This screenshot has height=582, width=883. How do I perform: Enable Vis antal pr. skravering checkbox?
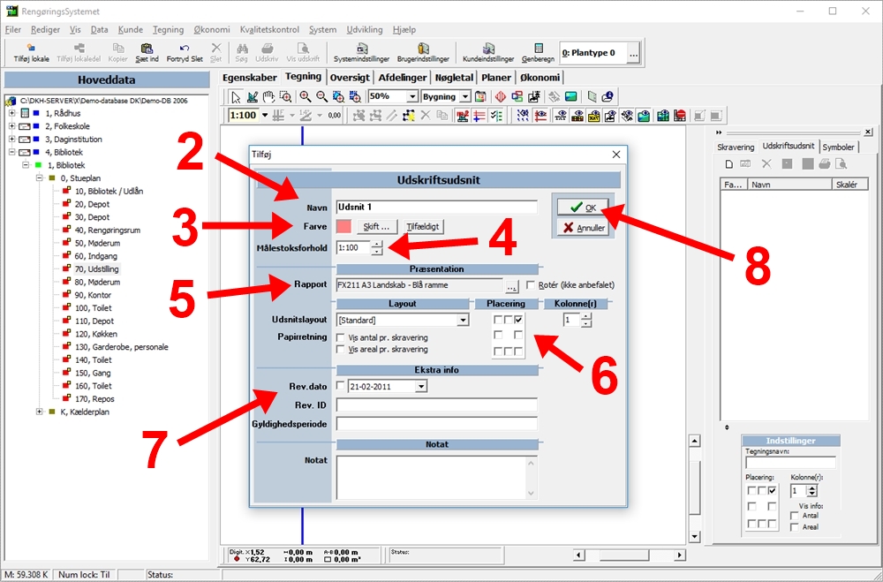(341, 337)
